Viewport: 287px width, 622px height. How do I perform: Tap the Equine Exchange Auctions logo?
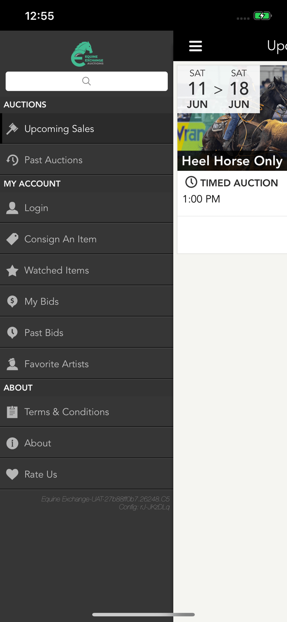tap(86, 53)
